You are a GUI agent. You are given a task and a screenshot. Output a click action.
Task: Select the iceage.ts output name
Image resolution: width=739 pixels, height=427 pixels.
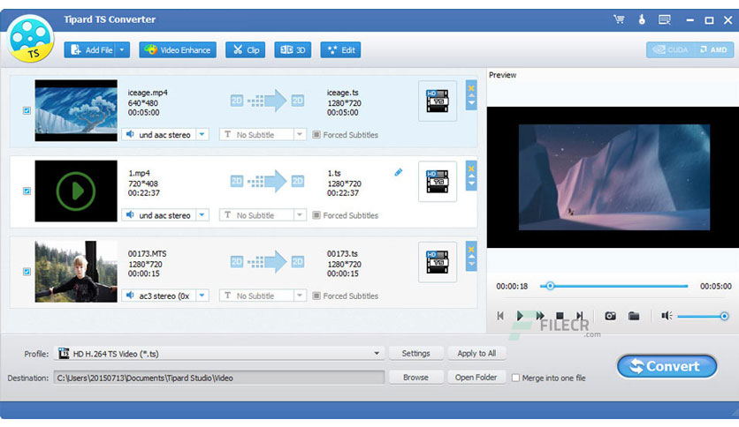click(343, 93)
